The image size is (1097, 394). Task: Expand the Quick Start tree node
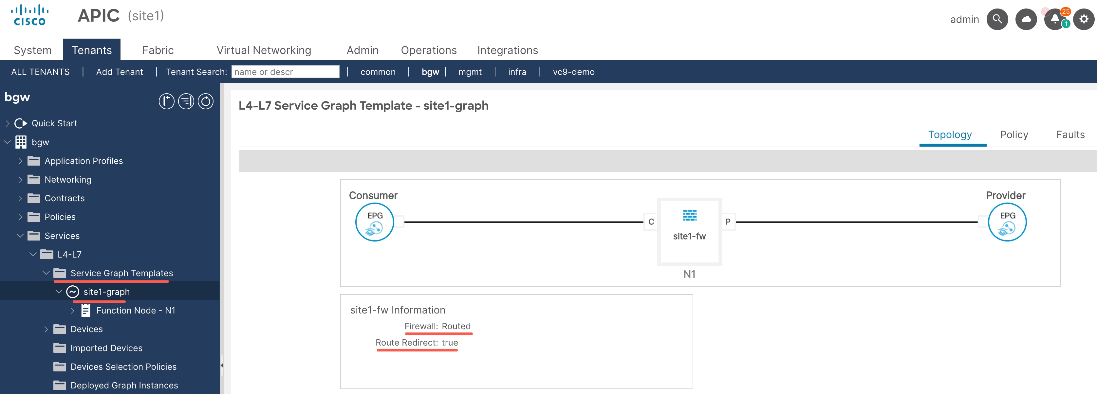tap(7, 123)
